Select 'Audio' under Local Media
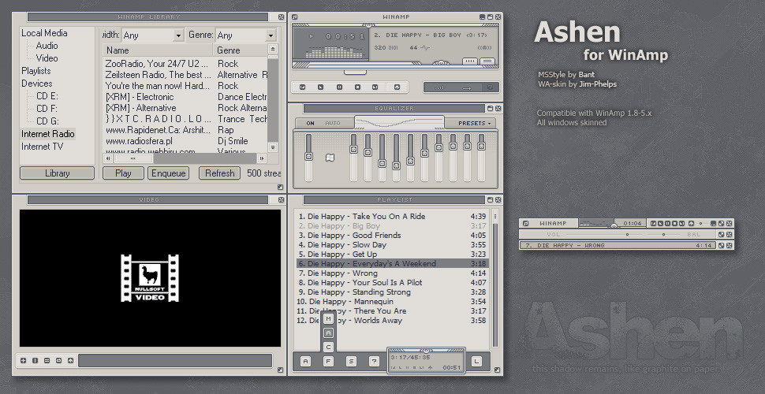This screenshot has height=394, width=765. pos(47,46)
